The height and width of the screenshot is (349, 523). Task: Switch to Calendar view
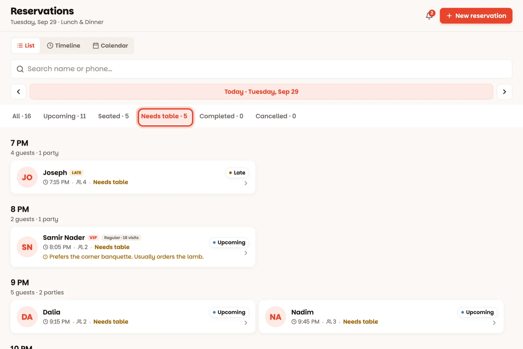point(110,46)
